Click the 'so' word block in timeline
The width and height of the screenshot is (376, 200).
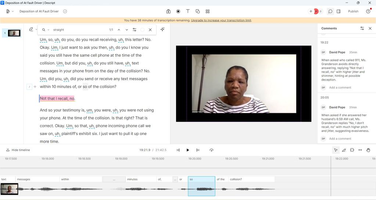(201, 179)
